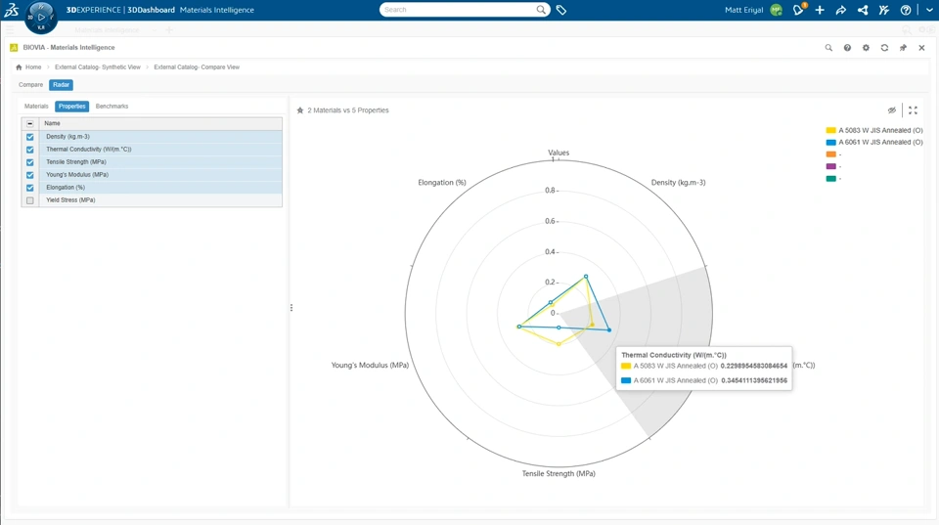Click green empty legend swatch
939x525 pixels.
[830, 178]
